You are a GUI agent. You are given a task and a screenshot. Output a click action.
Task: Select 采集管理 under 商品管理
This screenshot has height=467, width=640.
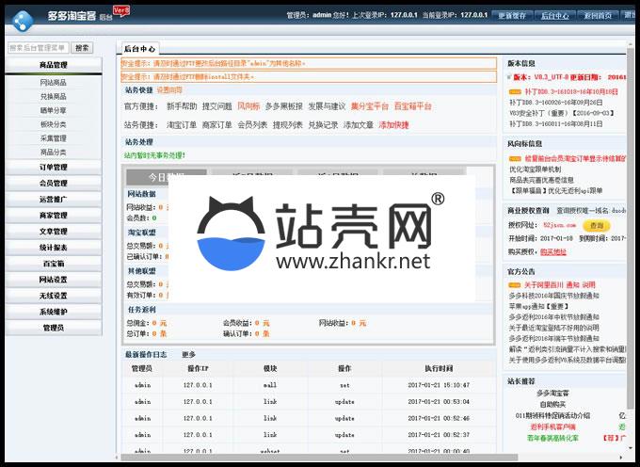tap(53, 137)
